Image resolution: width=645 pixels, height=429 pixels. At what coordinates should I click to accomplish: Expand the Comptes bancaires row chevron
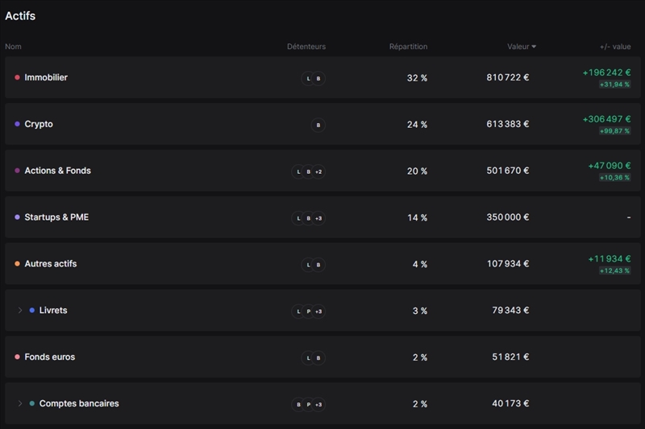[20, 404]
